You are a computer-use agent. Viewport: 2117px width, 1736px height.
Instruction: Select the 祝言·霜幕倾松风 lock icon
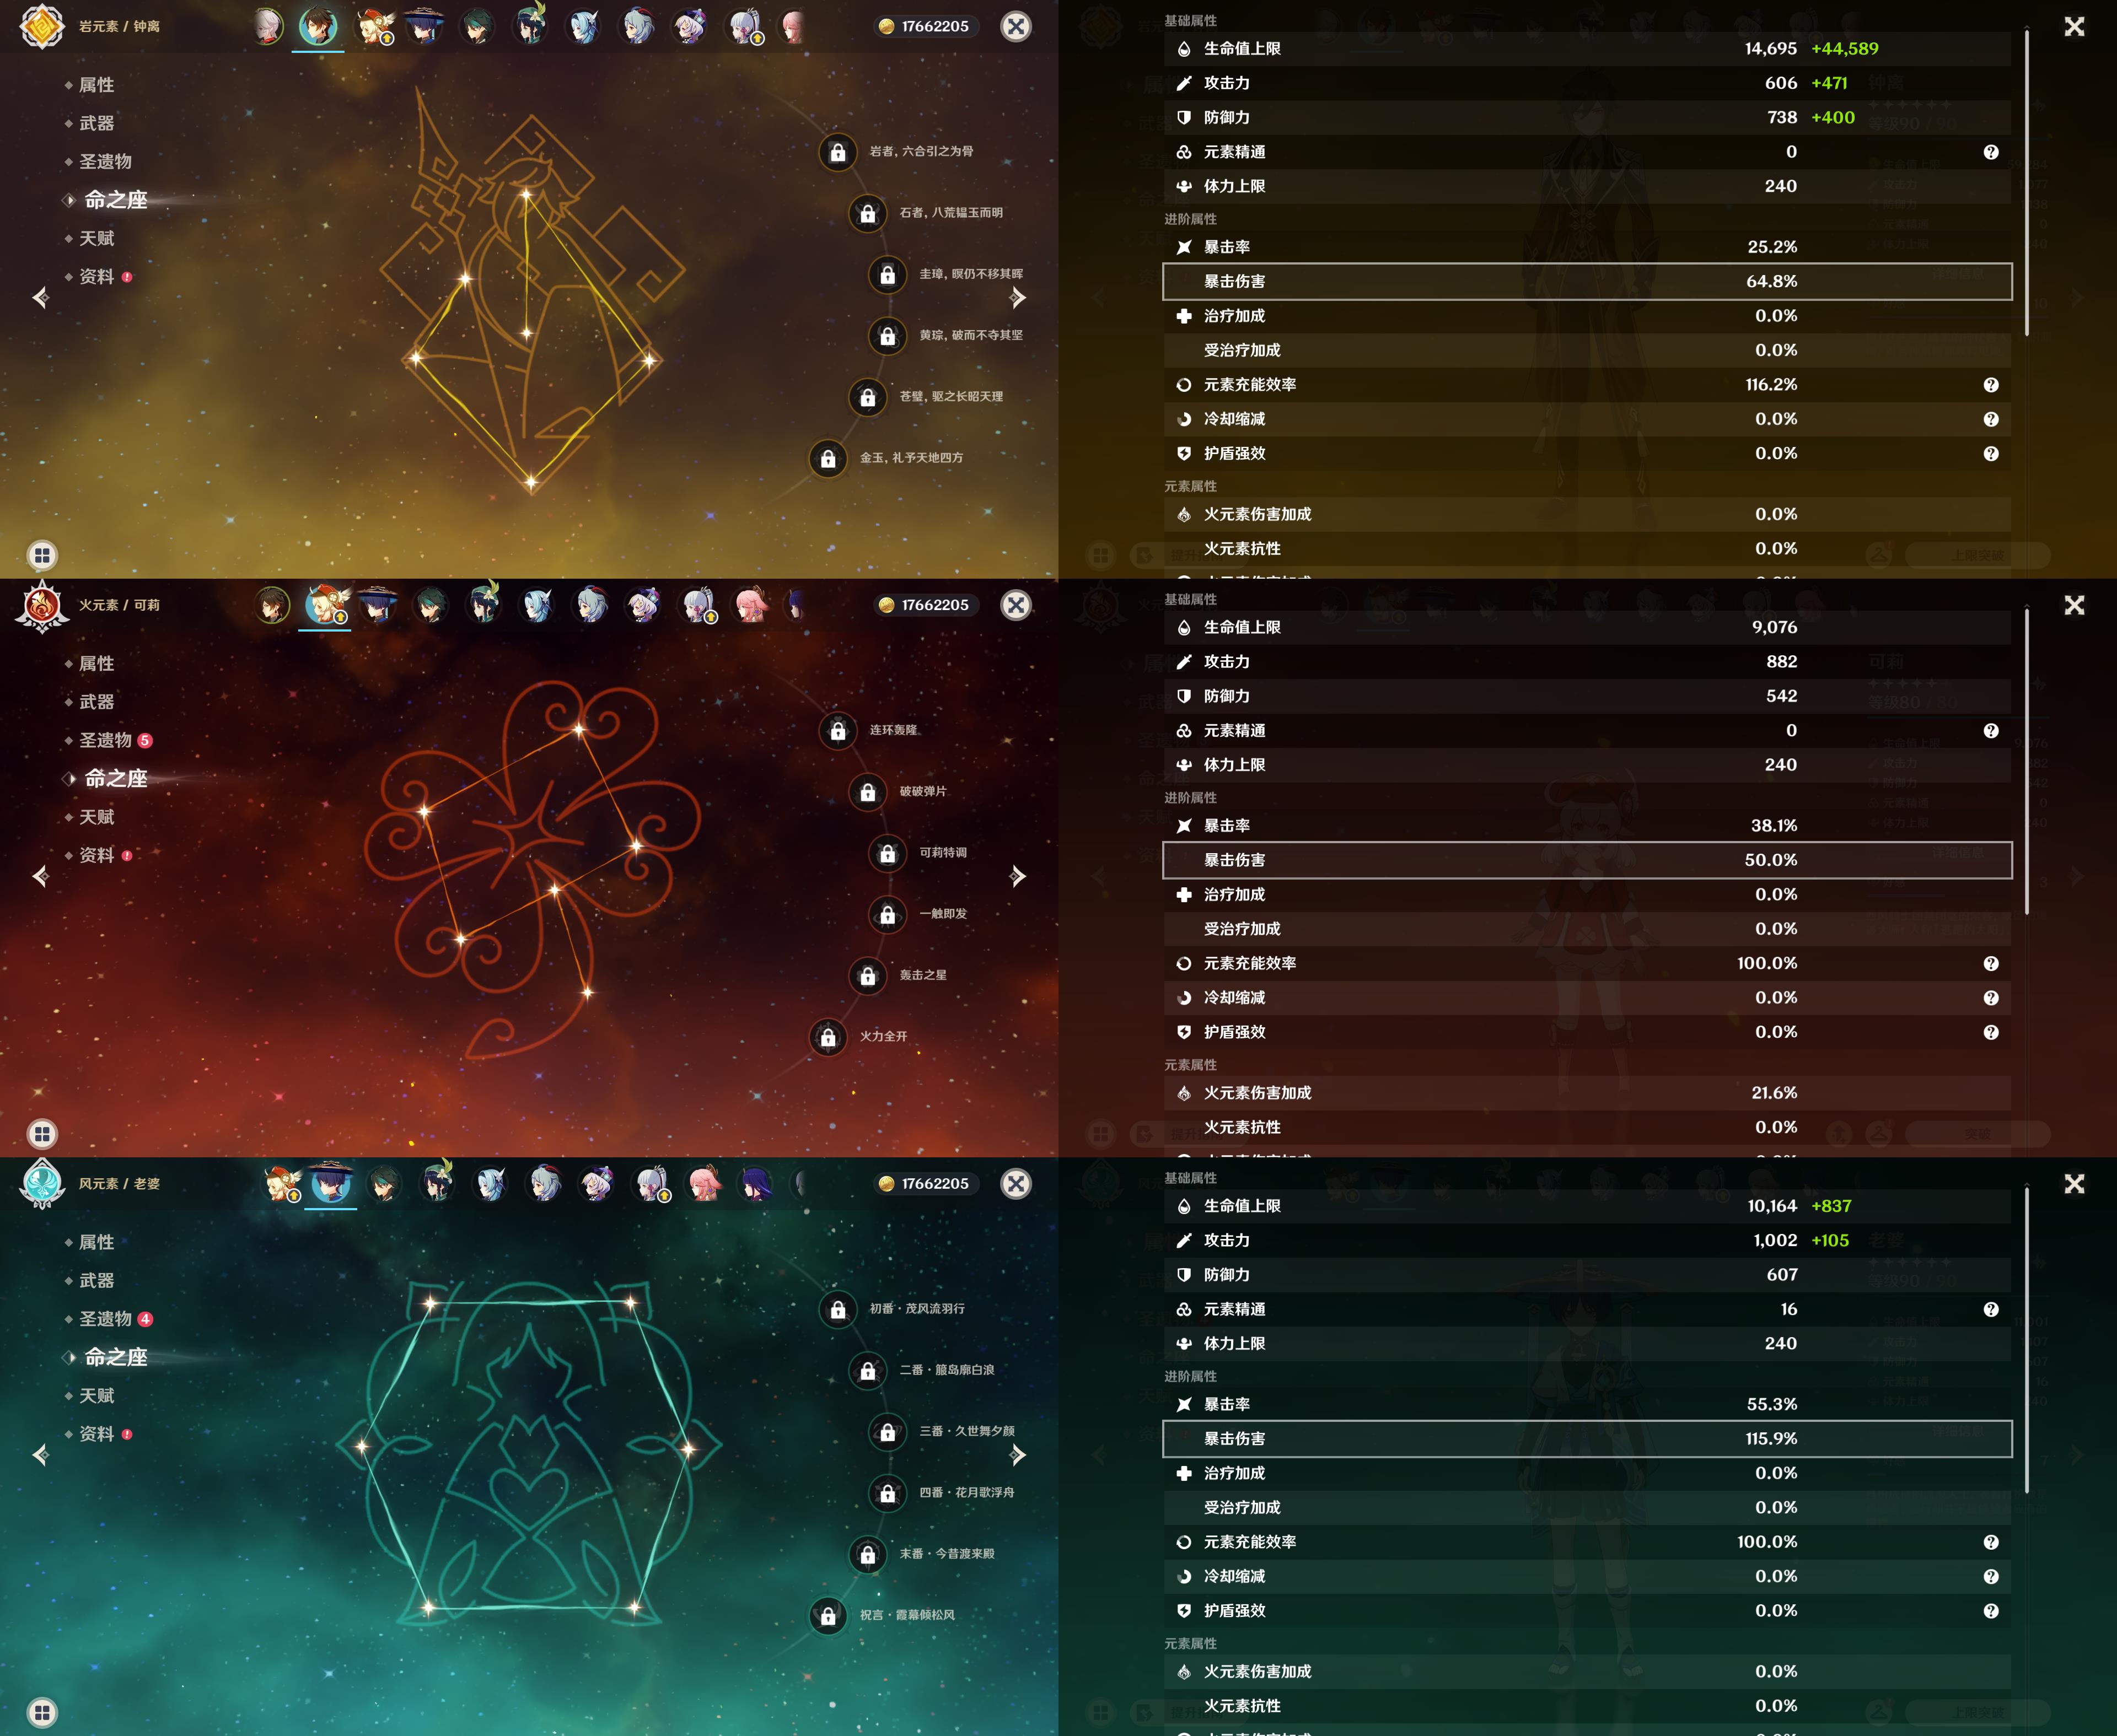[x=829, y=1615]
